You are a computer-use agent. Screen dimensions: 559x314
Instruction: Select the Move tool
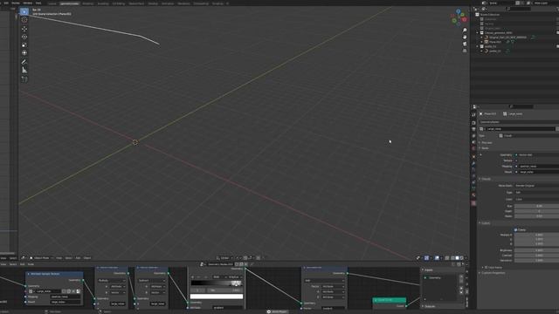[24, 29]
